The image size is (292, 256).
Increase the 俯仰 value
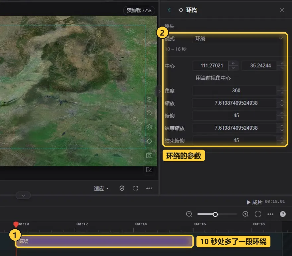pyautogui.click(x=282, y=113)
